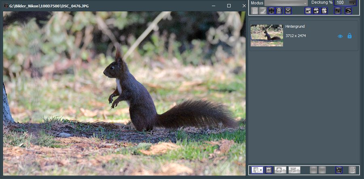Screen dimensions: 364x179
Task: Click the move layer arrows icon
Action: pyautogui.click(x=271, y=11)
